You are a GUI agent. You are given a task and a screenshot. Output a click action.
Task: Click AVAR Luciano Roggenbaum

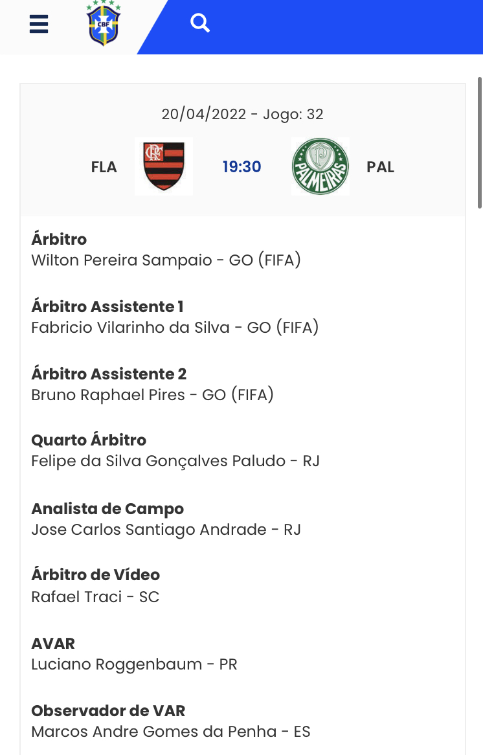tap(134, 664)
